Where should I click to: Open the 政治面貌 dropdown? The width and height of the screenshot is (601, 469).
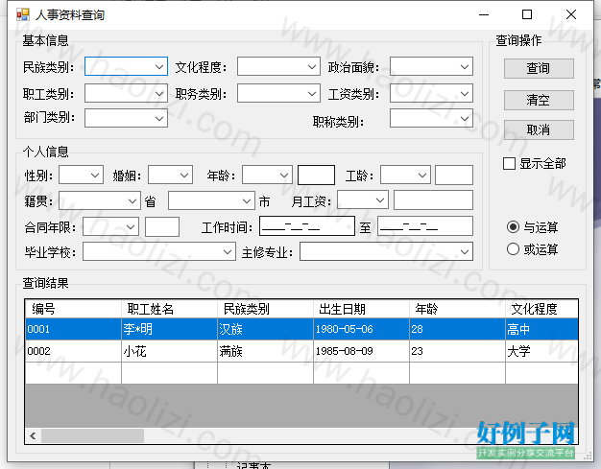click(x=431, y=66)
